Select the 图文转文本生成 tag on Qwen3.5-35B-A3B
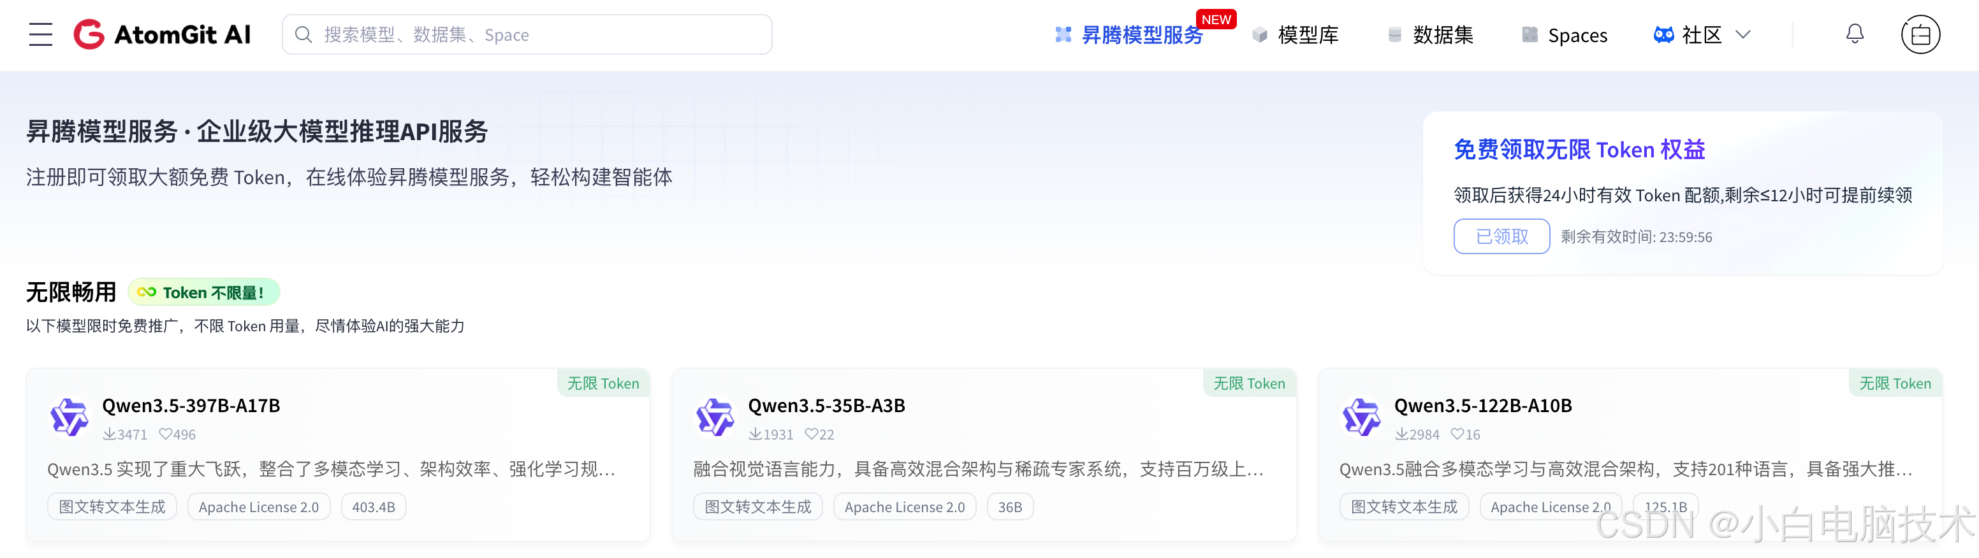The image size is (1979, 558). 758,507
